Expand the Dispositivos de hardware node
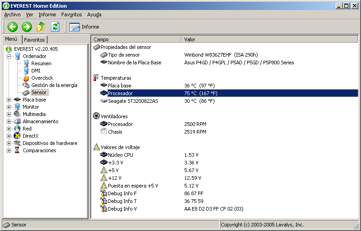 pos(9,143)
